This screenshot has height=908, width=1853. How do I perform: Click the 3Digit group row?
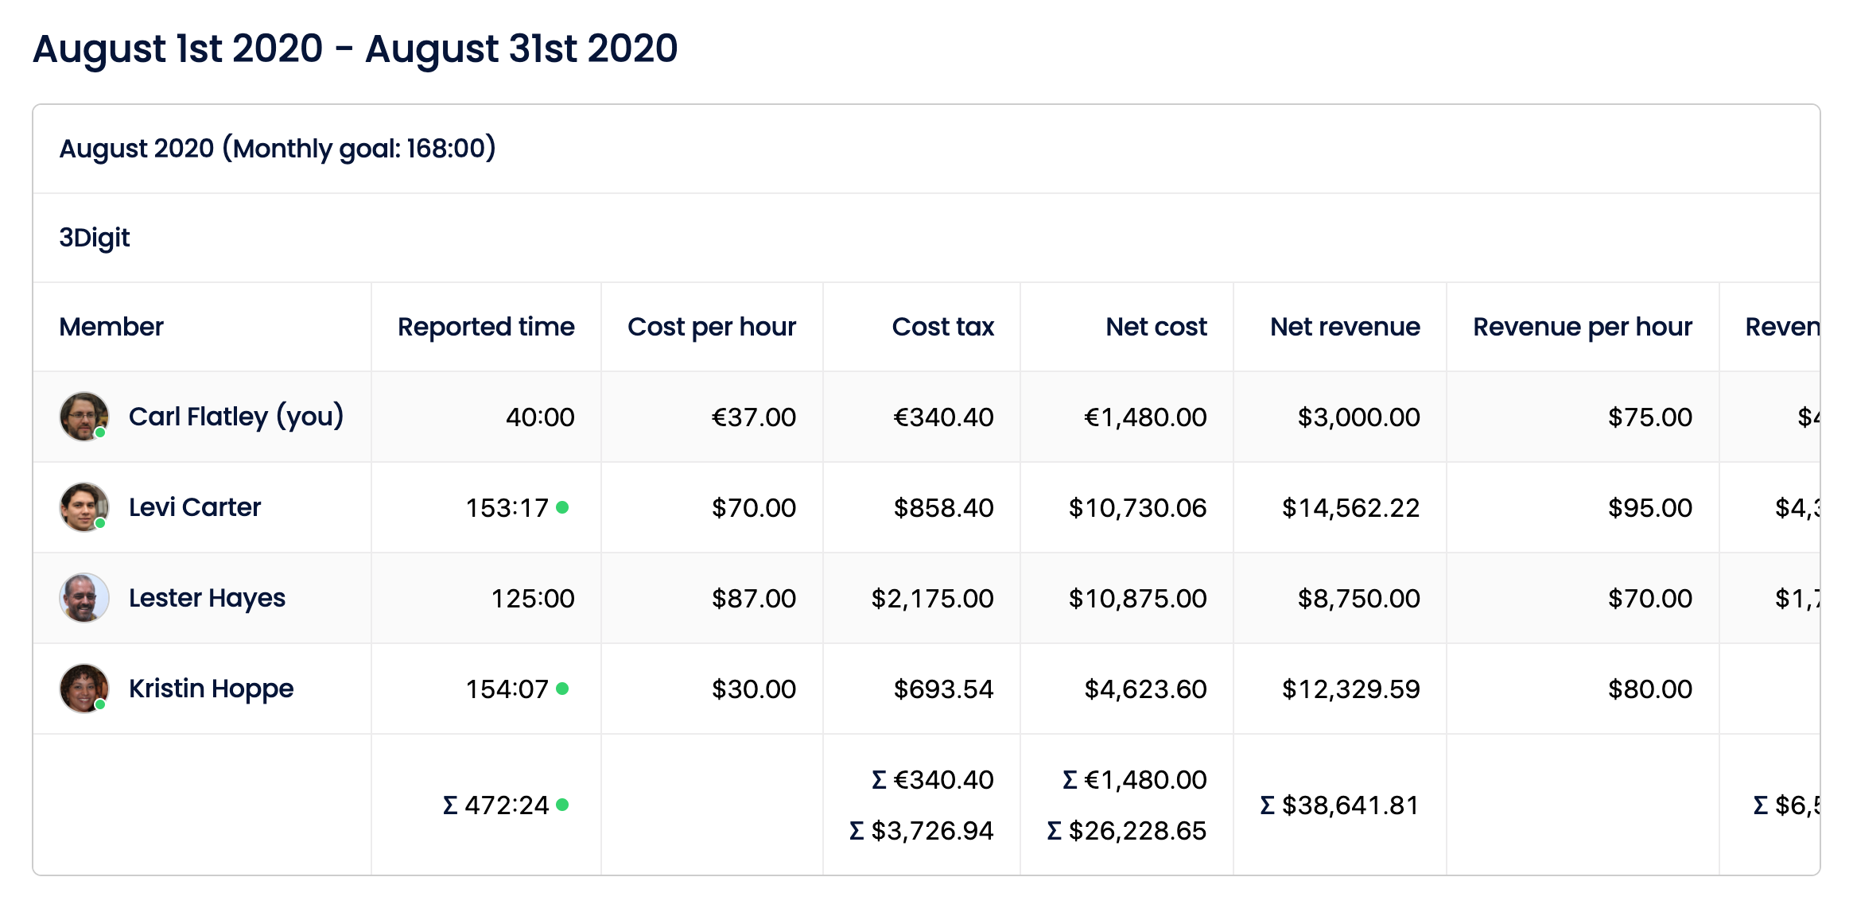pos(95,238)
